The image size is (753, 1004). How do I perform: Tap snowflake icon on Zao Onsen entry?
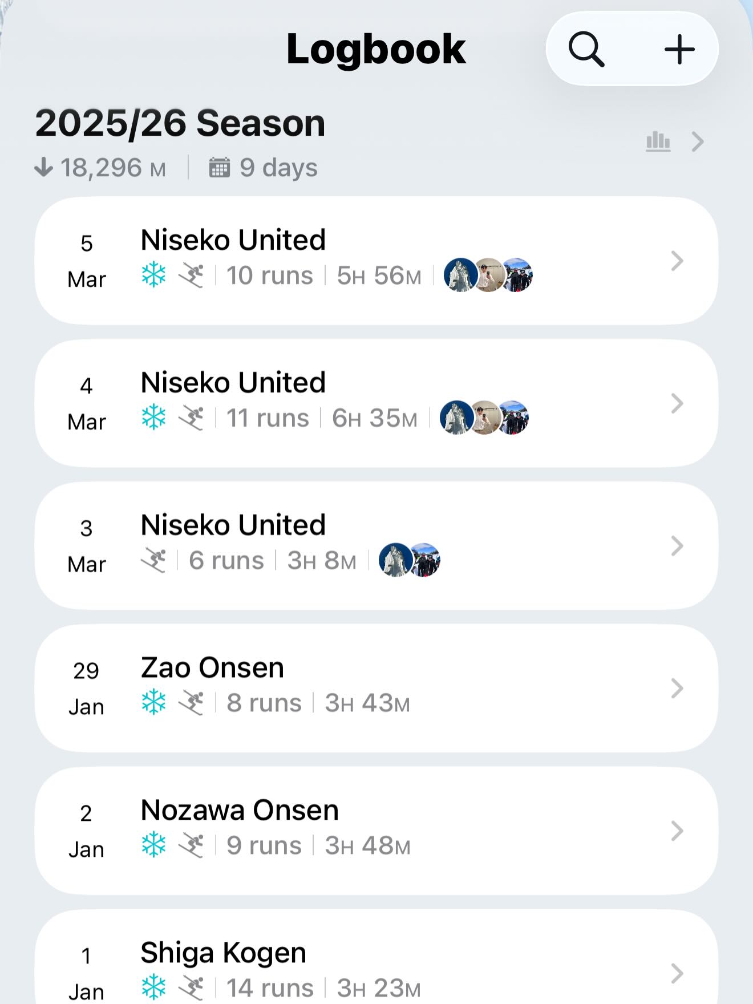153,703
